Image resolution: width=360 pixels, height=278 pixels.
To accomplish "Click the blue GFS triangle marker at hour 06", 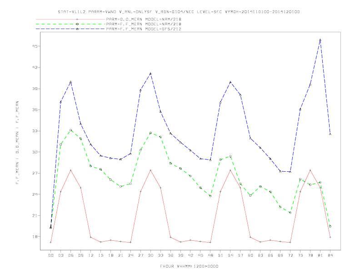I will [71, 82].
